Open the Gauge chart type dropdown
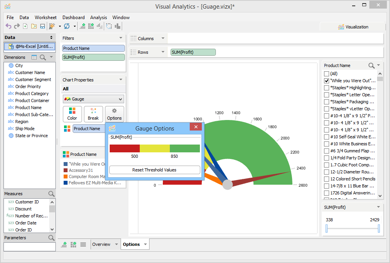Viewport: 390px width, 263px height. pyautogui.click(x=93, y=99)
